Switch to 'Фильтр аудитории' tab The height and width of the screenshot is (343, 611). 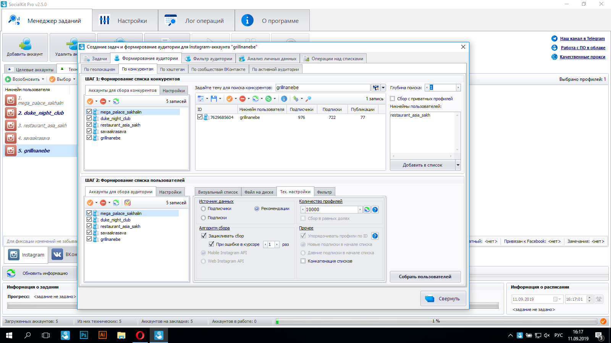209,59
